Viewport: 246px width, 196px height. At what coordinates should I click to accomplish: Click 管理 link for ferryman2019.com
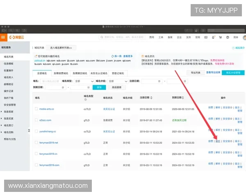tap(240, 167)
